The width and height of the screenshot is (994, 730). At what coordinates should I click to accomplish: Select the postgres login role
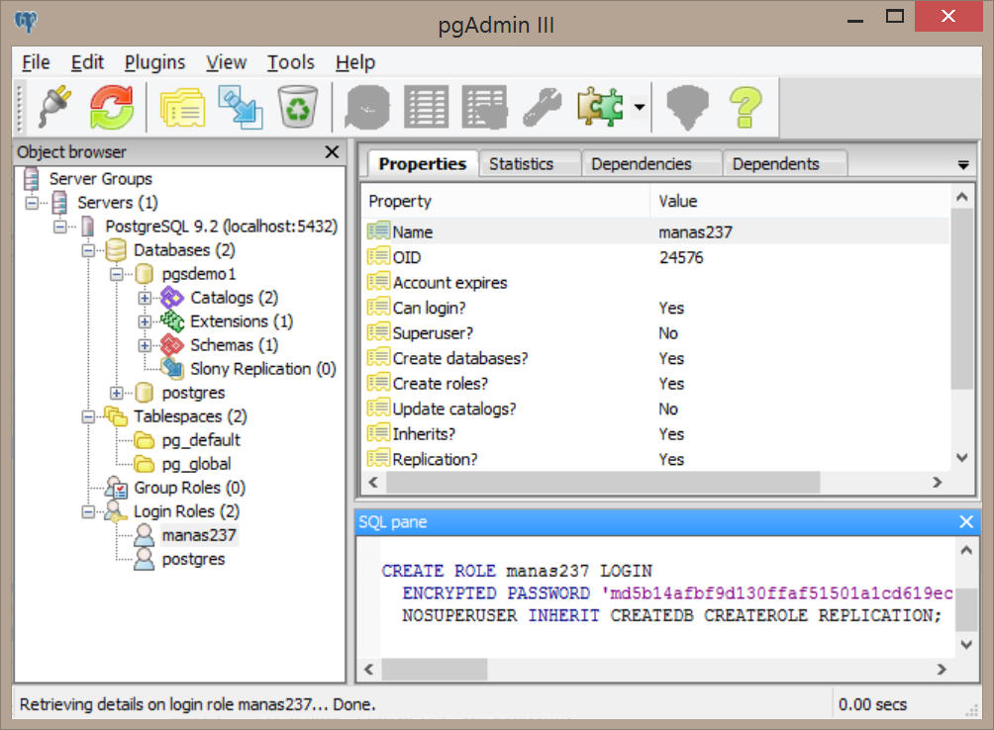tap(193, 560)
